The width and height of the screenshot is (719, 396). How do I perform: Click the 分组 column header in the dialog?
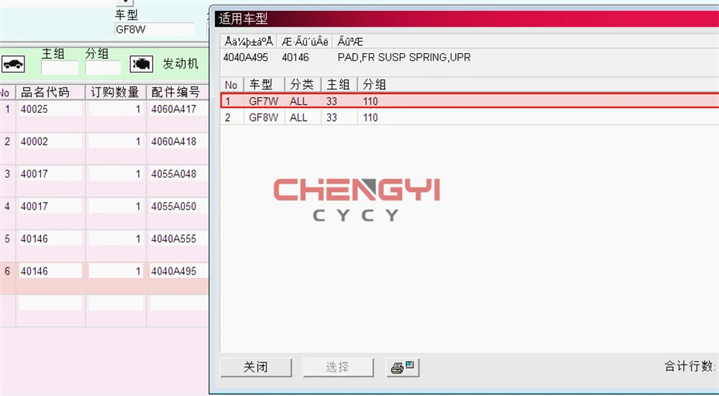[x=375, y=85]
